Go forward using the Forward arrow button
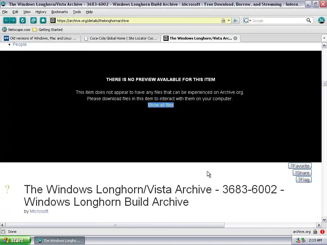Image resolution: width=327 pixels, height=245 pixels. point(13,20)
